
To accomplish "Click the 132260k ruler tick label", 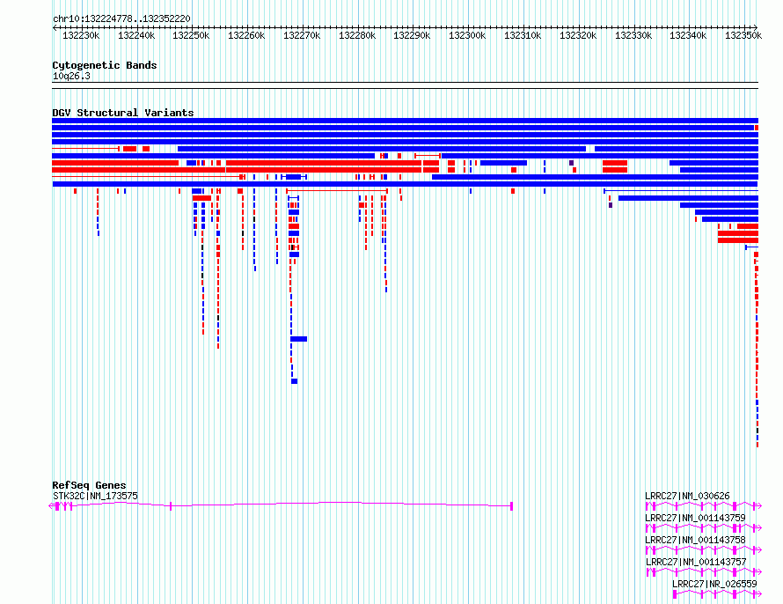I will [246, 35].
